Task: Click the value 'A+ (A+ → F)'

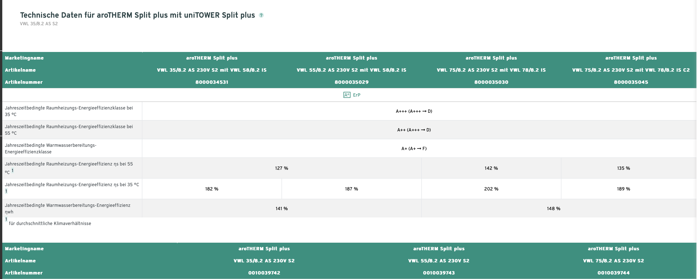Action: pos(414,148)
